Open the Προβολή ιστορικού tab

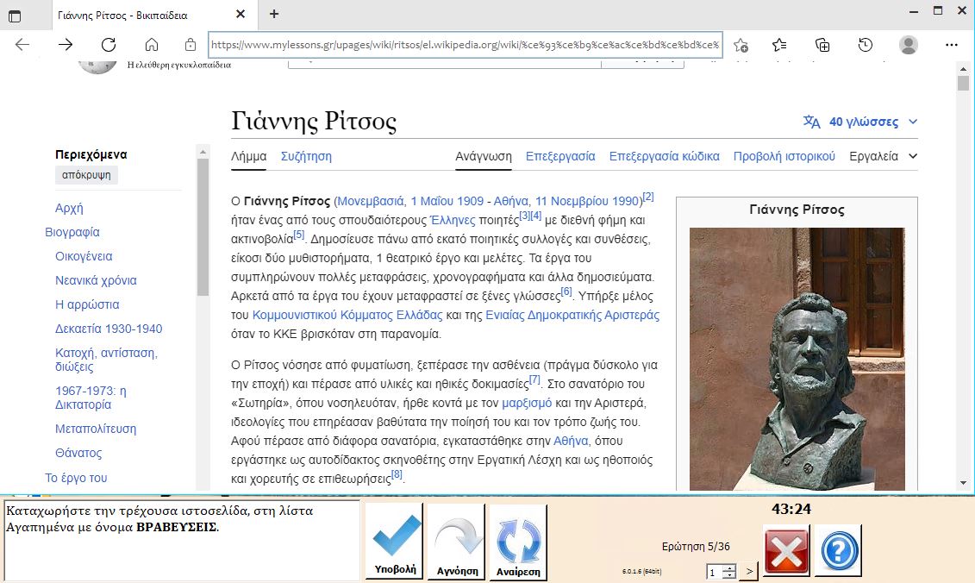click(x=784, y=156)
